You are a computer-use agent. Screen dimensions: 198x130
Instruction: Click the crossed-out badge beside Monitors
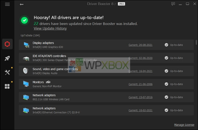point(48,82)
